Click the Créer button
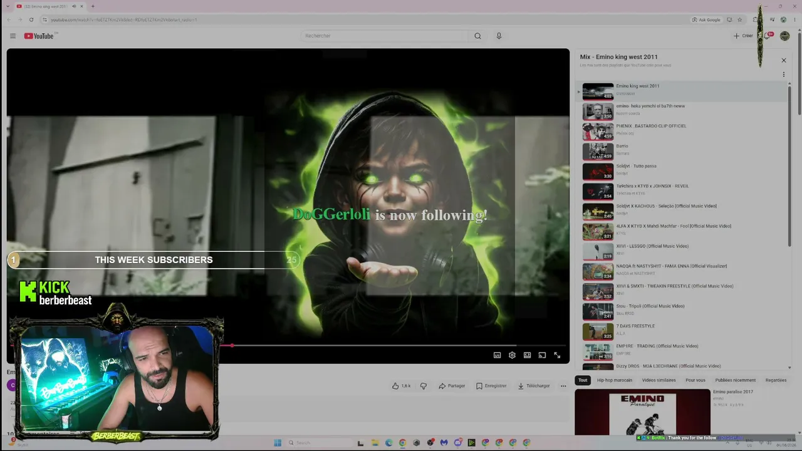Screen dimensions: 802x451 click(x=743, y=36)
